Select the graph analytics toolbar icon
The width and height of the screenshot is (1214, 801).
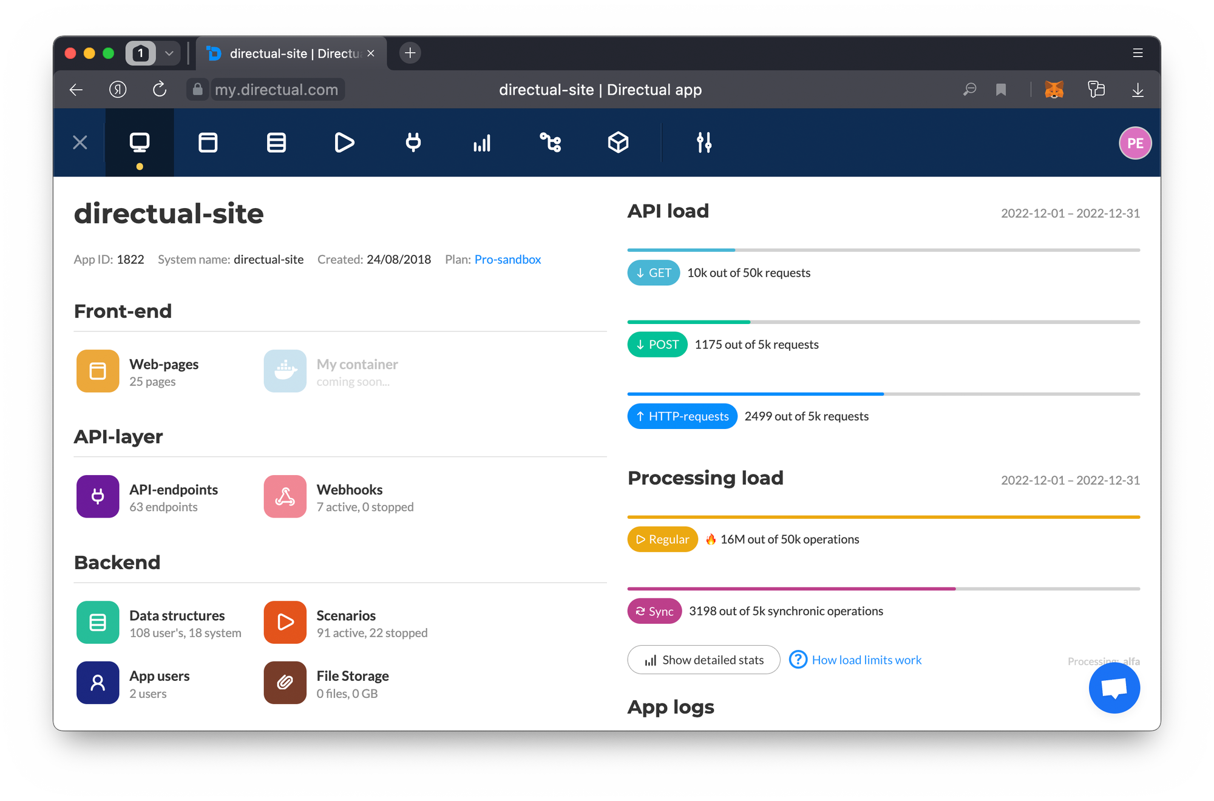pos(483,143)
